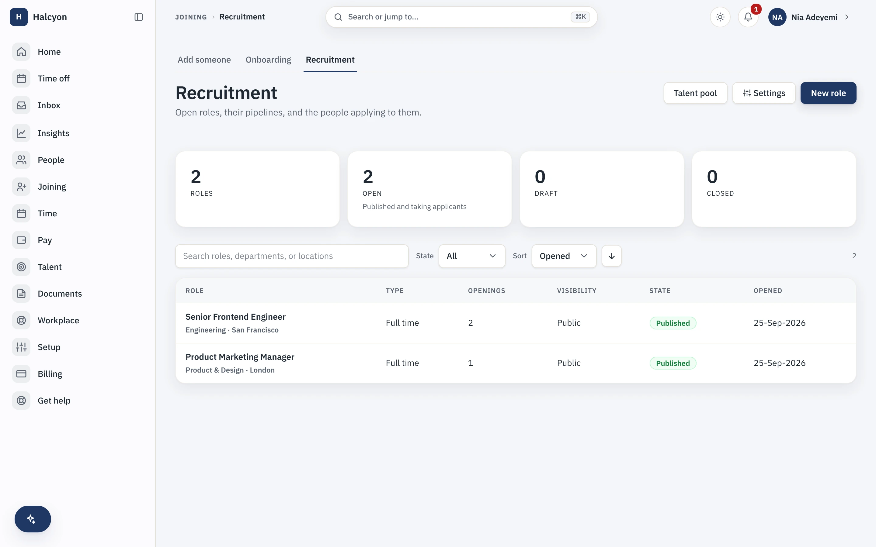Click the search roles input field
The height and width of the screenshot is (547, 876).
pyautogui.click(x=292, y=256)
